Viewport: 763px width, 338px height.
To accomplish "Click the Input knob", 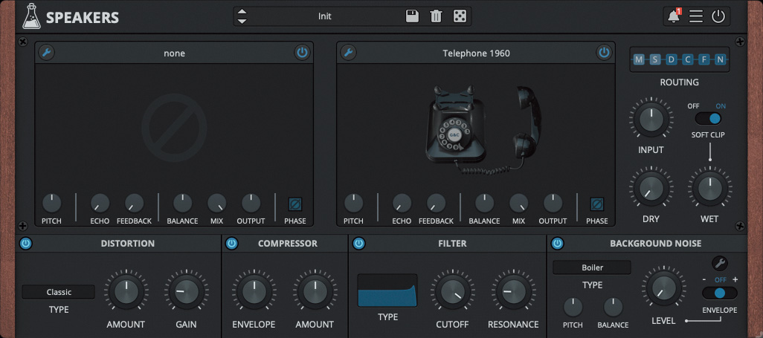I will click(x=651, y=120).
